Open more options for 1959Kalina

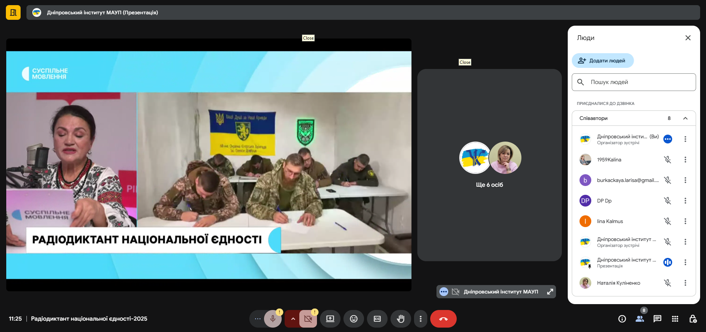[x=685, y=160]
